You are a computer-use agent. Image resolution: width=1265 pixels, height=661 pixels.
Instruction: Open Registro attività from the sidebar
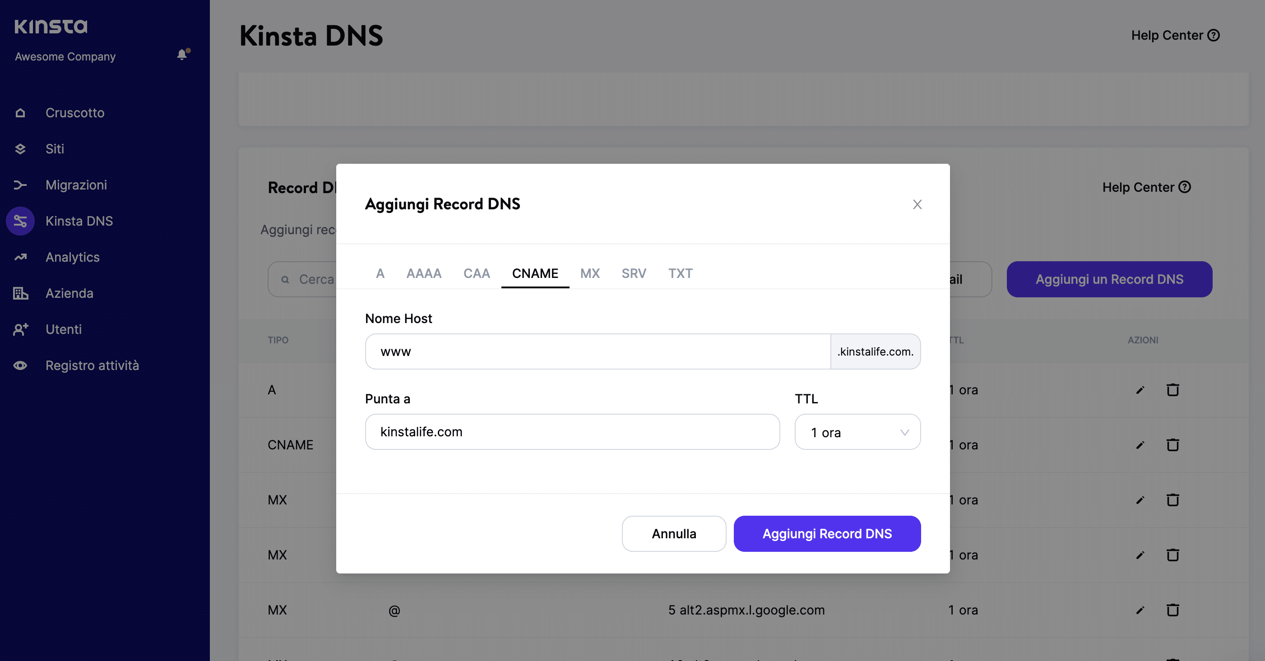pyautogui.click(x=93, y=365)
